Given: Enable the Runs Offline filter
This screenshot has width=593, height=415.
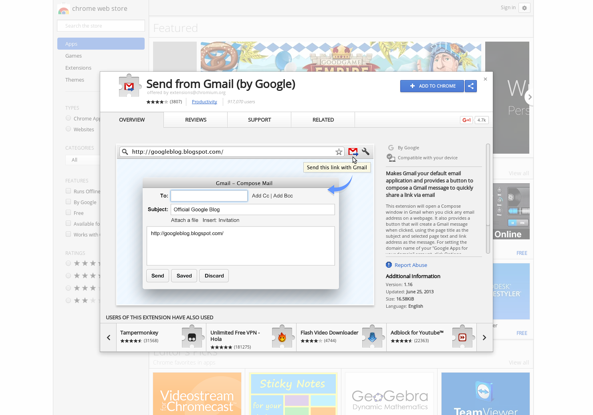Looking at the screenshot, I should point(68,191).
